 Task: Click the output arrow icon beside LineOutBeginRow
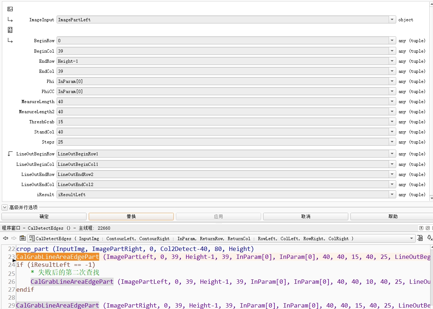click(x=10, y=154)
